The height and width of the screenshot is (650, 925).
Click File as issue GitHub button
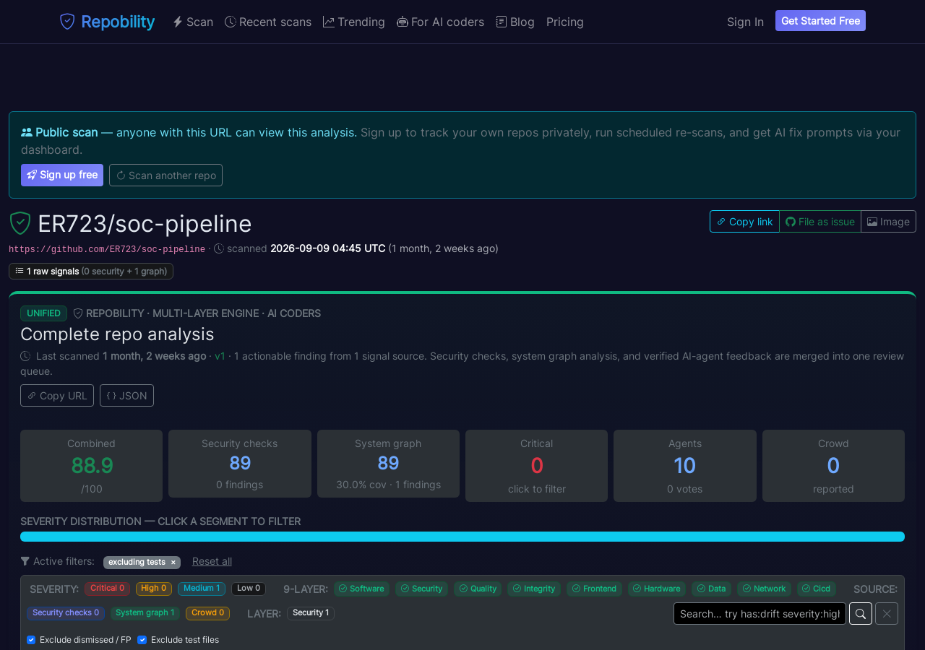[820, 222]
